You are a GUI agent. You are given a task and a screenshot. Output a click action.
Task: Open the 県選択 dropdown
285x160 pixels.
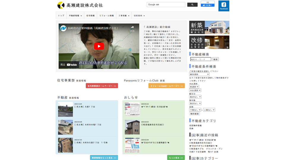coord(194,87)
